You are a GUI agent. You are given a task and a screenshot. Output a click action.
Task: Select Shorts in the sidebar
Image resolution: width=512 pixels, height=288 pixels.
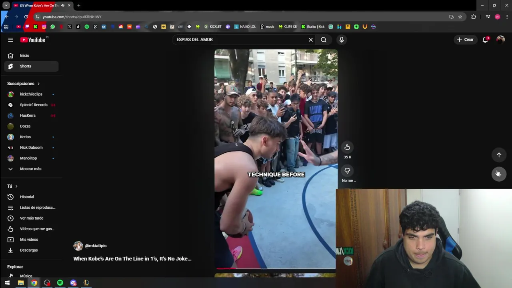point(31,66)
